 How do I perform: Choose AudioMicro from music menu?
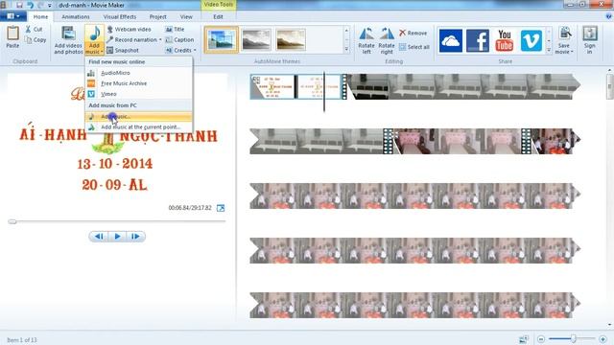[x=138, y=73]
